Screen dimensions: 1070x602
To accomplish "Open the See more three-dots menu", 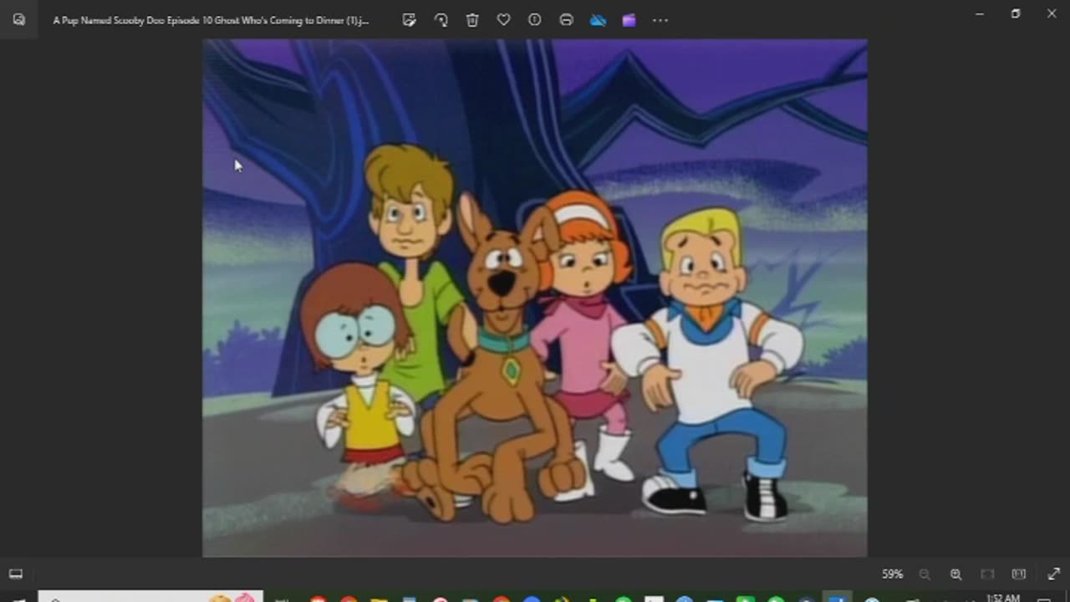I will click(x=660, y=20).
